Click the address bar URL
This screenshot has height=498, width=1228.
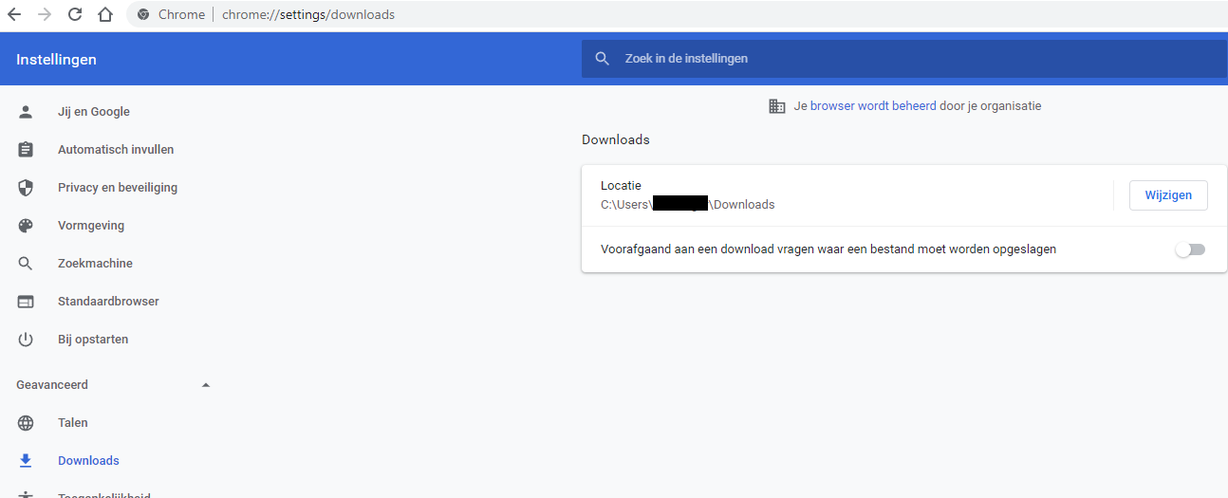click(308, 14)
